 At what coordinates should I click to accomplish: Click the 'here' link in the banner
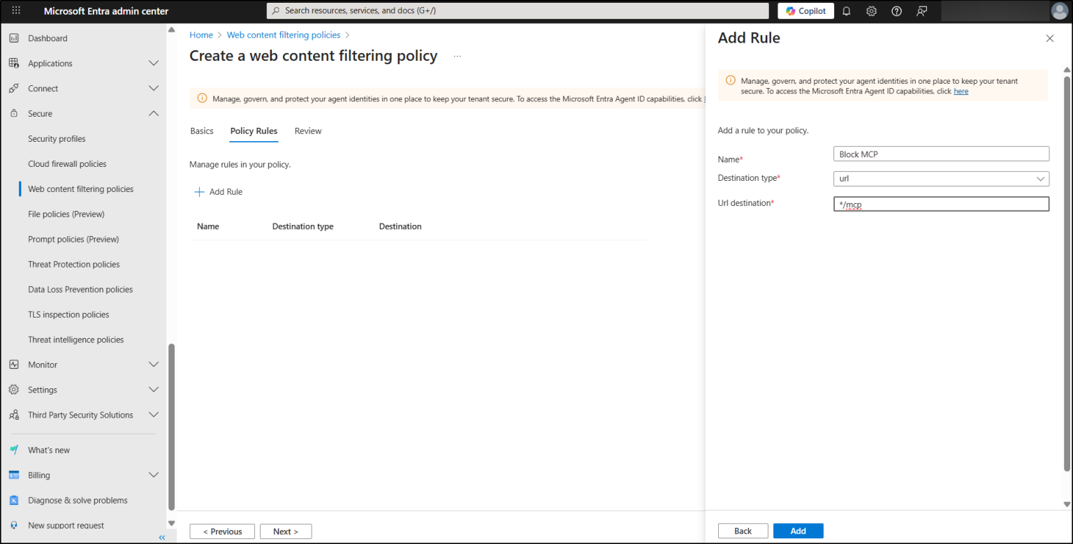[961, 91]
